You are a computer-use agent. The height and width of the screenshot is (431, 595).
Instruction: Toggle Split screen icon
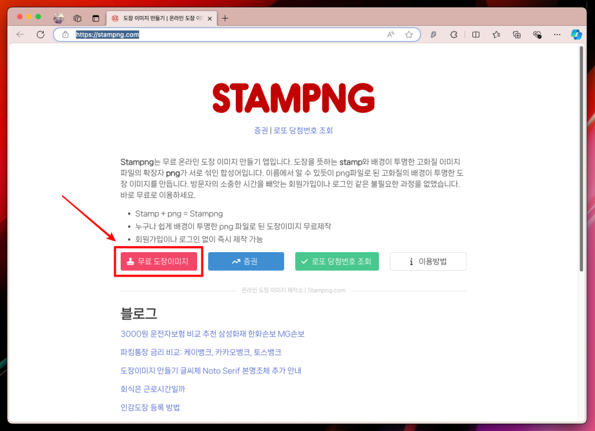(476, 35)
